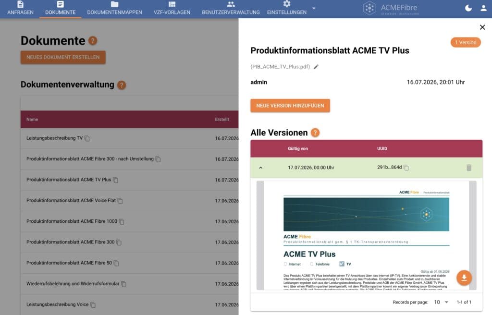Image resolution: width=492 pixels, height=315 pixels.
Task: Click the Gültig von column header
Action: click(x=298, y=148)
